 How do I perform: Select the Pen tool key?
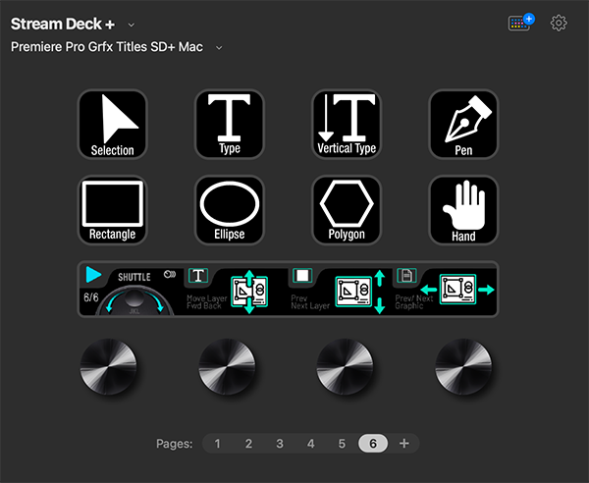click(463, 125)
